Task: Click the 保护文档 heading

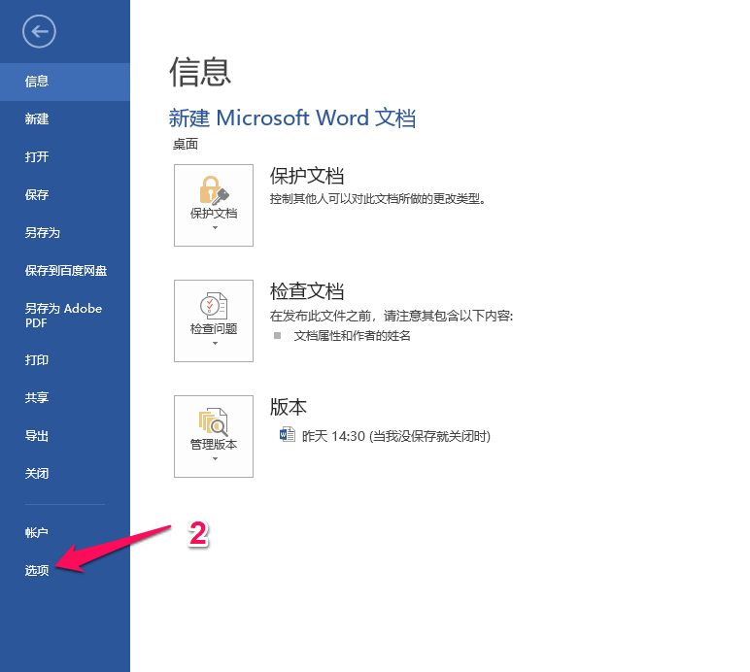Action: point(307,176)
